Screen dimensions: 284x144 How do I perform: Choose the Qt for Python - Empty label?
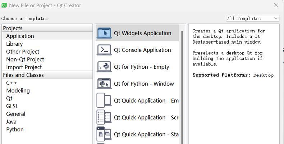pos(141,67)
